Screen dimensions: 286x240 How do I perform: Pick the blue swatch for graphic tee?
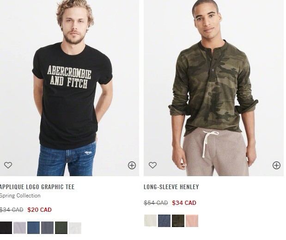(x=34, y=228)
